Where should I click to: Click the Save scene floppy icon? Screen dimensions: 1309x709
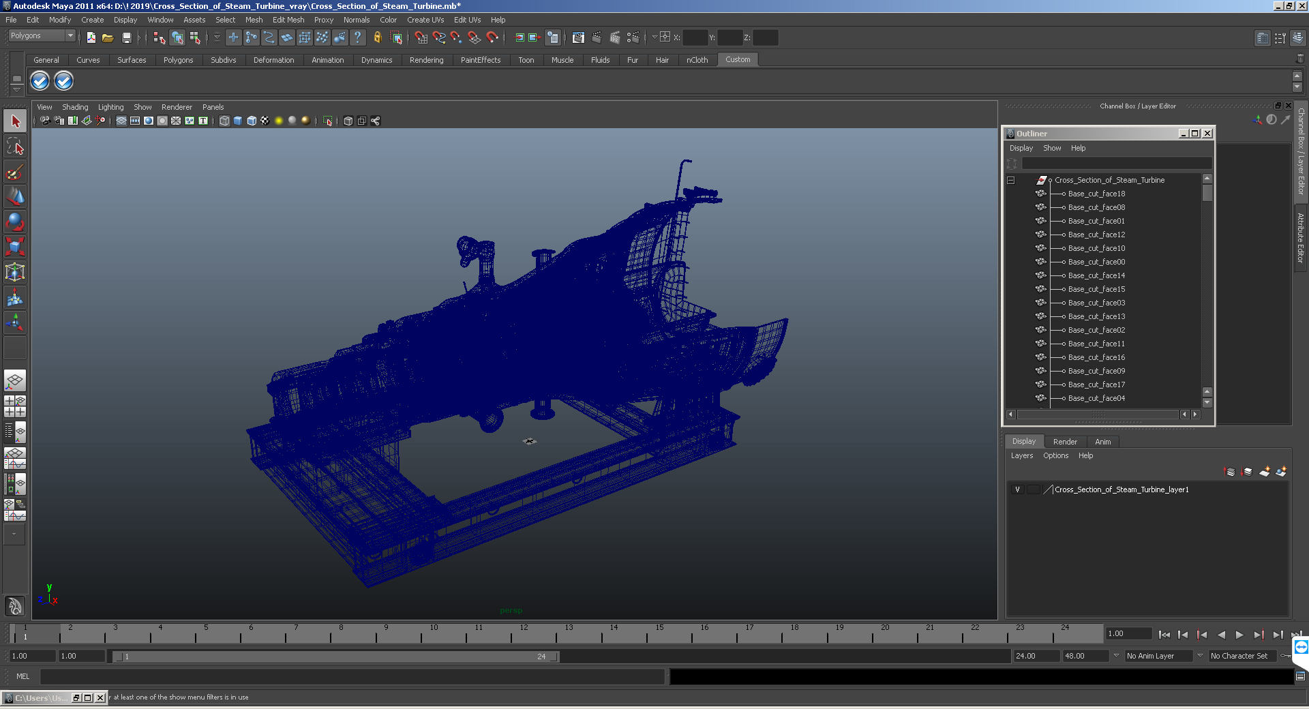(126, 38)
